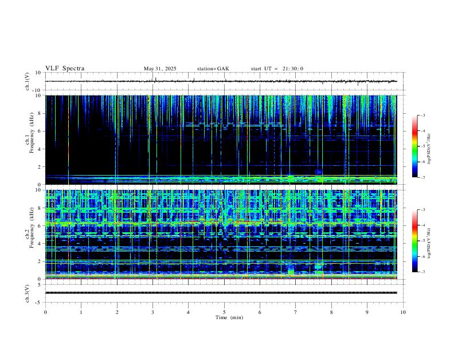Click time axis tick label '3'
454x350 pixels.
tap(152, 312)
